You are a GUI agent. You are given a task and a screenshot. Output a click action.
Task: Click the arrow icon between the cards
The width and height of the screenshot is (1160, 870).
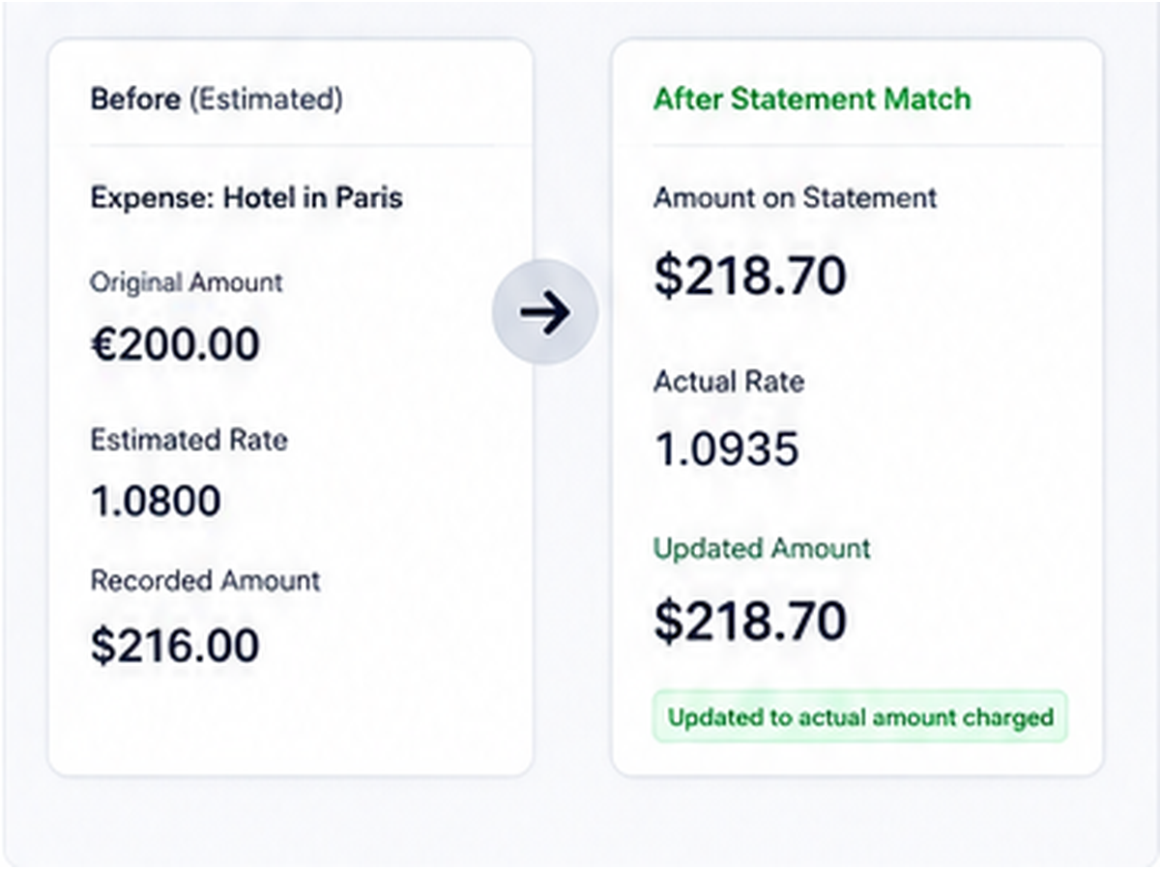click(545, 313)
